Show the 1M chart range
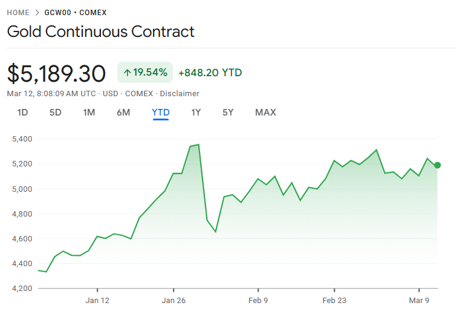 (x=89, y=113)
